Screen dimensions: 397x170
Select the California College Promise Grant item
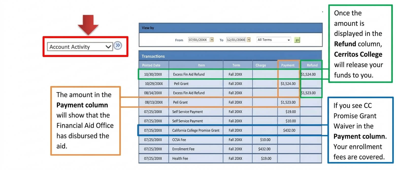click(x=196, y=130)
